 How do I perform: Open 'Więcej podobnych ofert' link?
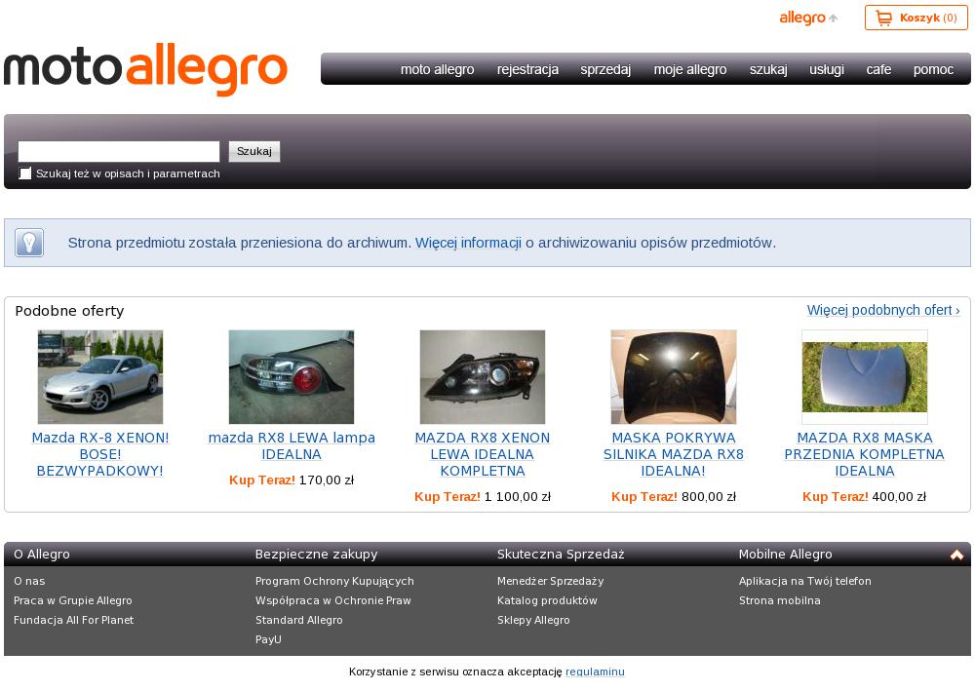[883, 310]
